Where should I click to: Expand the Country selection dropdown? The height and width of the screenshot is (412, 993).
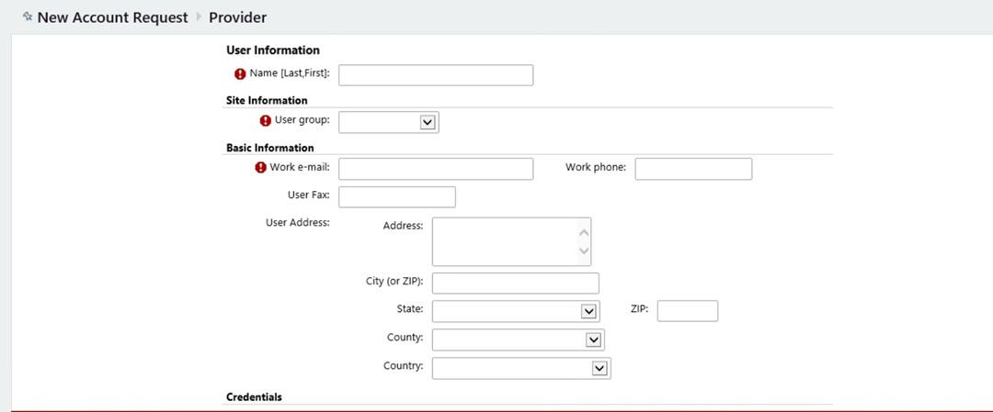click(599, 368)
